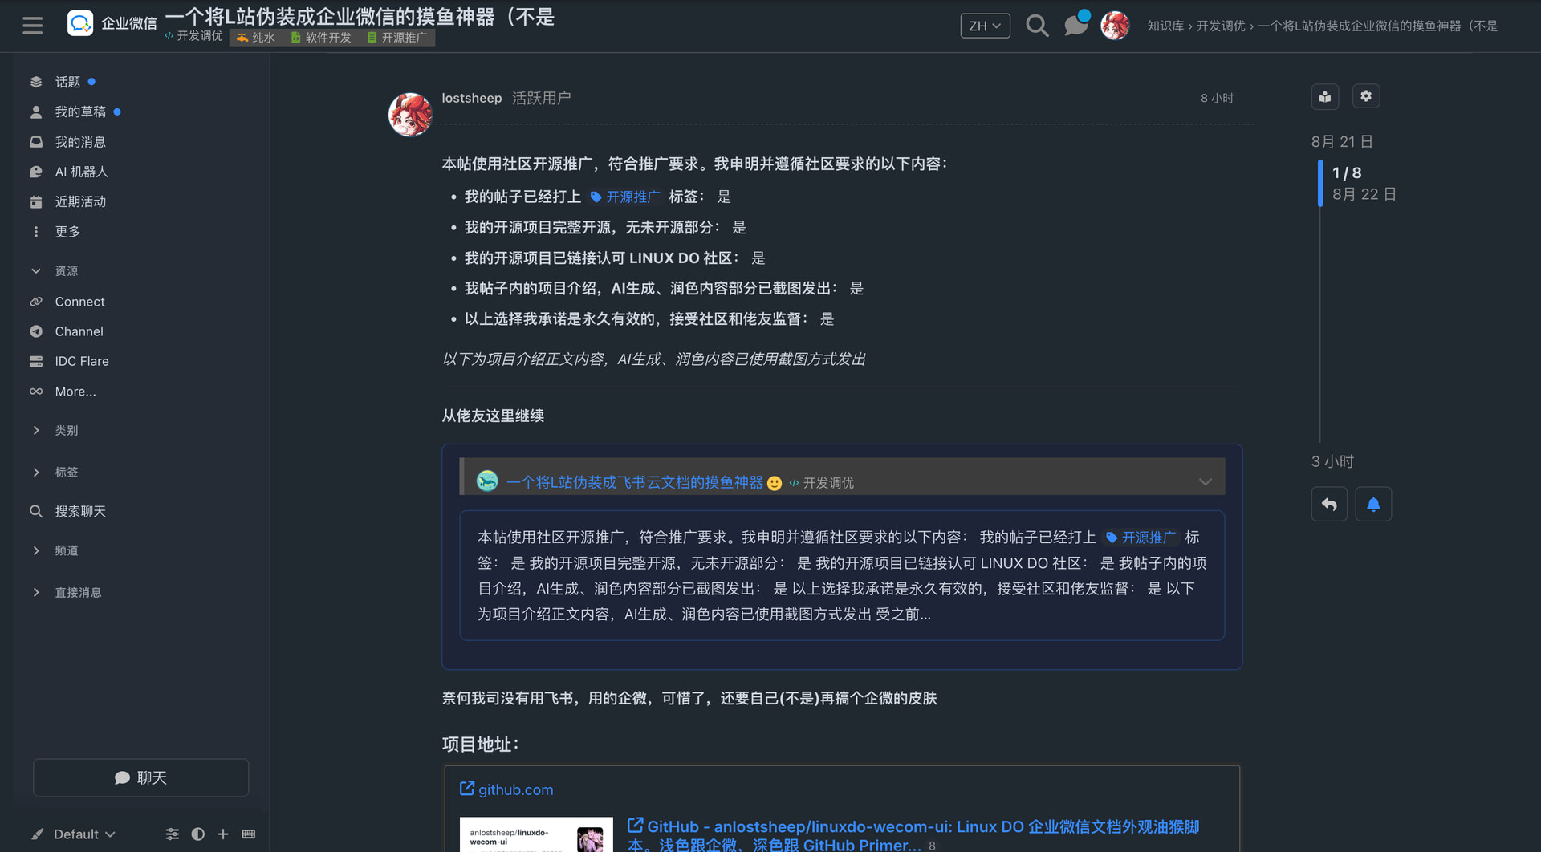This screenshot has width=1541, height=852.
Task: Click the reply arrow button
Action: coord(1329,504)
